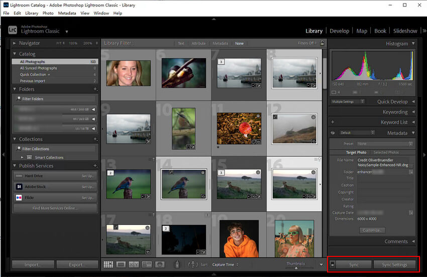Toggle Attribute filter in Library Filter
The height and width of the screenshot is (277, 427).
click(198, 43)
